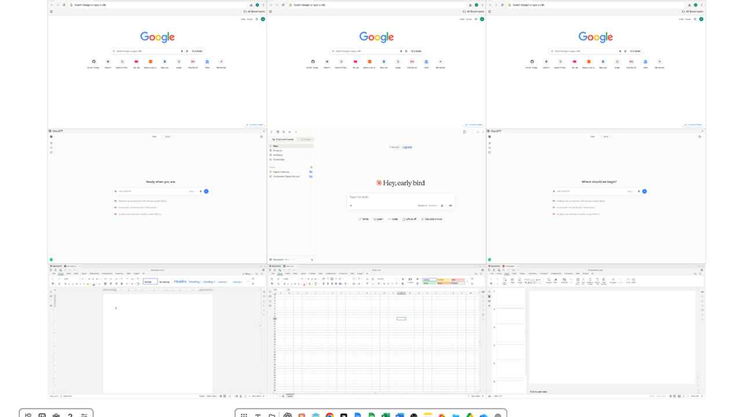Screen dimensions: 742x417
Task: Select Chat and Cowork toggle in Claude
Action: 283,140
